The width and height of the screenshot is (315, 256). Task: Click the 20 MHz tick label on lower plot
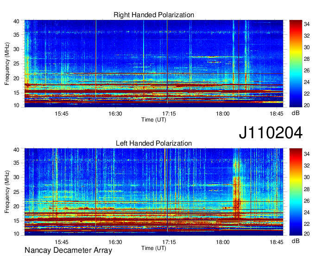pyautogui.click(x=17, y=206)
